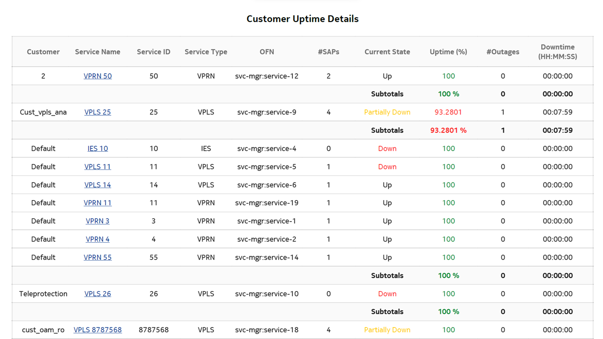Click Subtotals label under VPRN 50 row
The height and width of the screenshot is (339, 603).
(x=387, y=94)
